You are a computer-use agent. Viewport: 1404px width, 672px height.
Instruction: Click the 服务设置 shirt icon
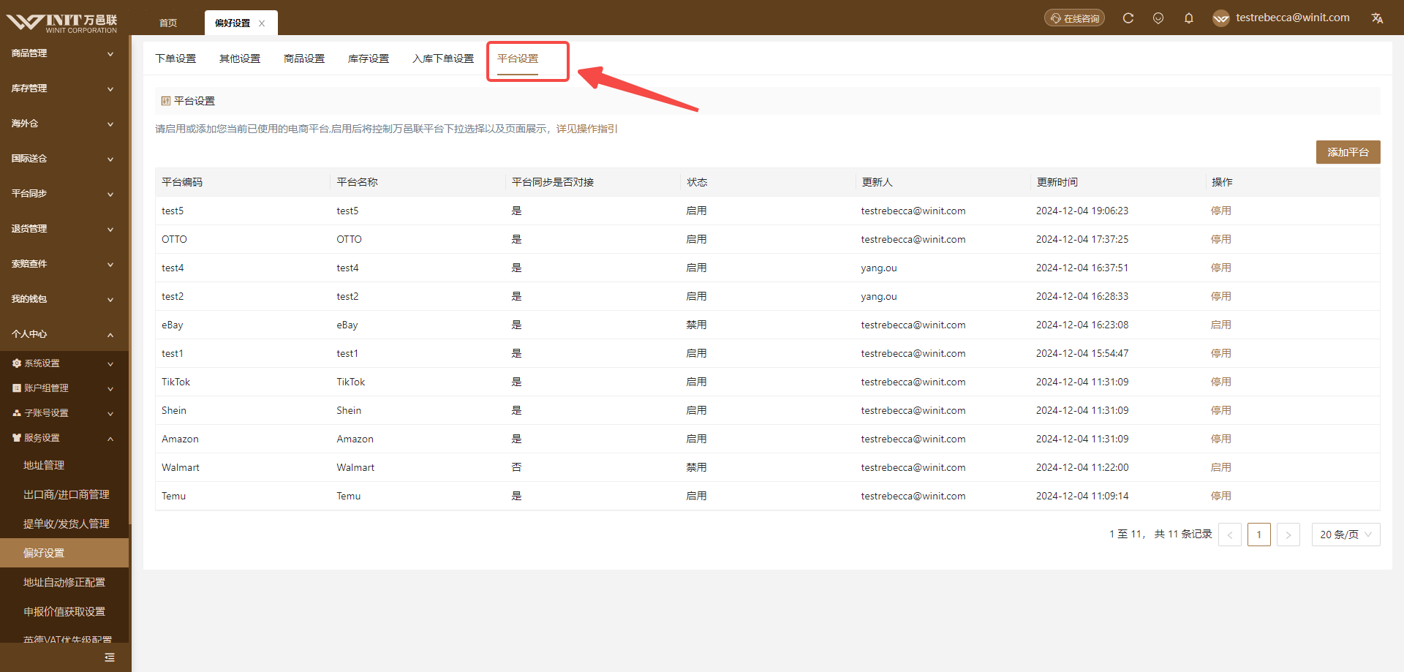pos(17,438)
